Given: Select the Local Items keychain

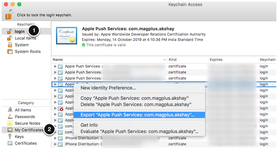Looking at the screenshot, I should [26, 38].
